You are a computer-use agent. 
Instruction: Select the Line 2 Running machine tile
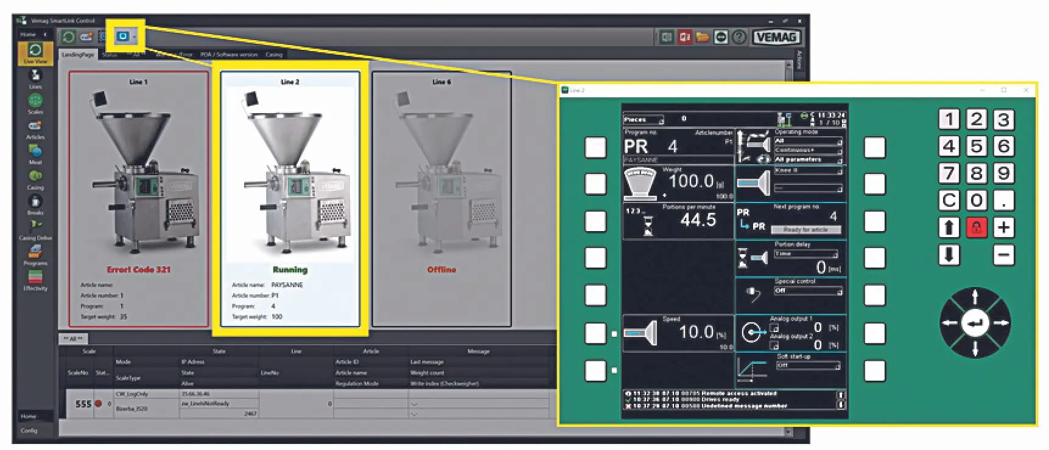(x=290, y=199)
